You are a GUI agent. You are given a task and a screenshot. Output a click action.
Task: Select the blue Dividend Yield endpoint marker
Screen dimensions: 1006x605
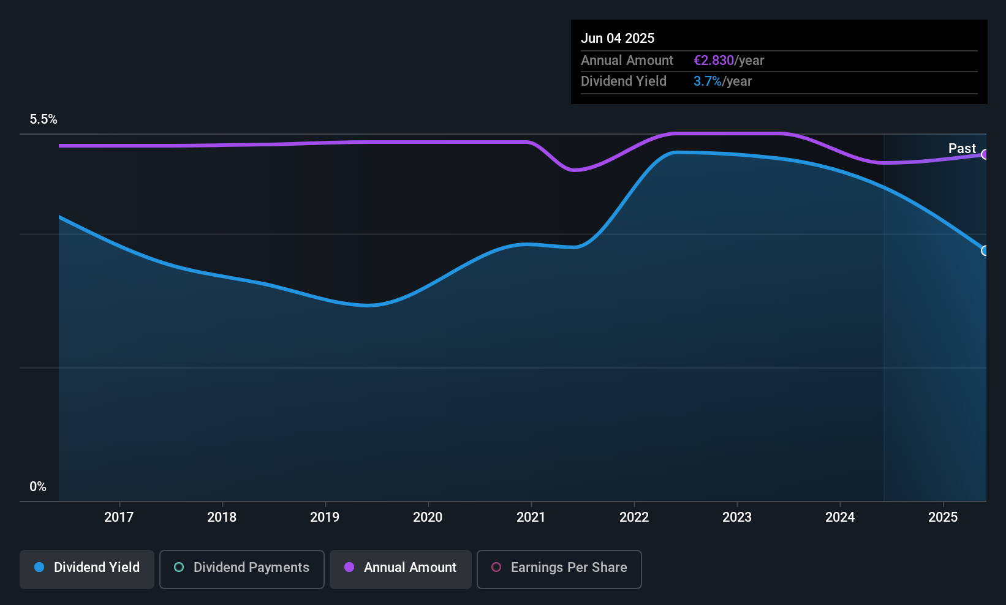click(985, 250)
